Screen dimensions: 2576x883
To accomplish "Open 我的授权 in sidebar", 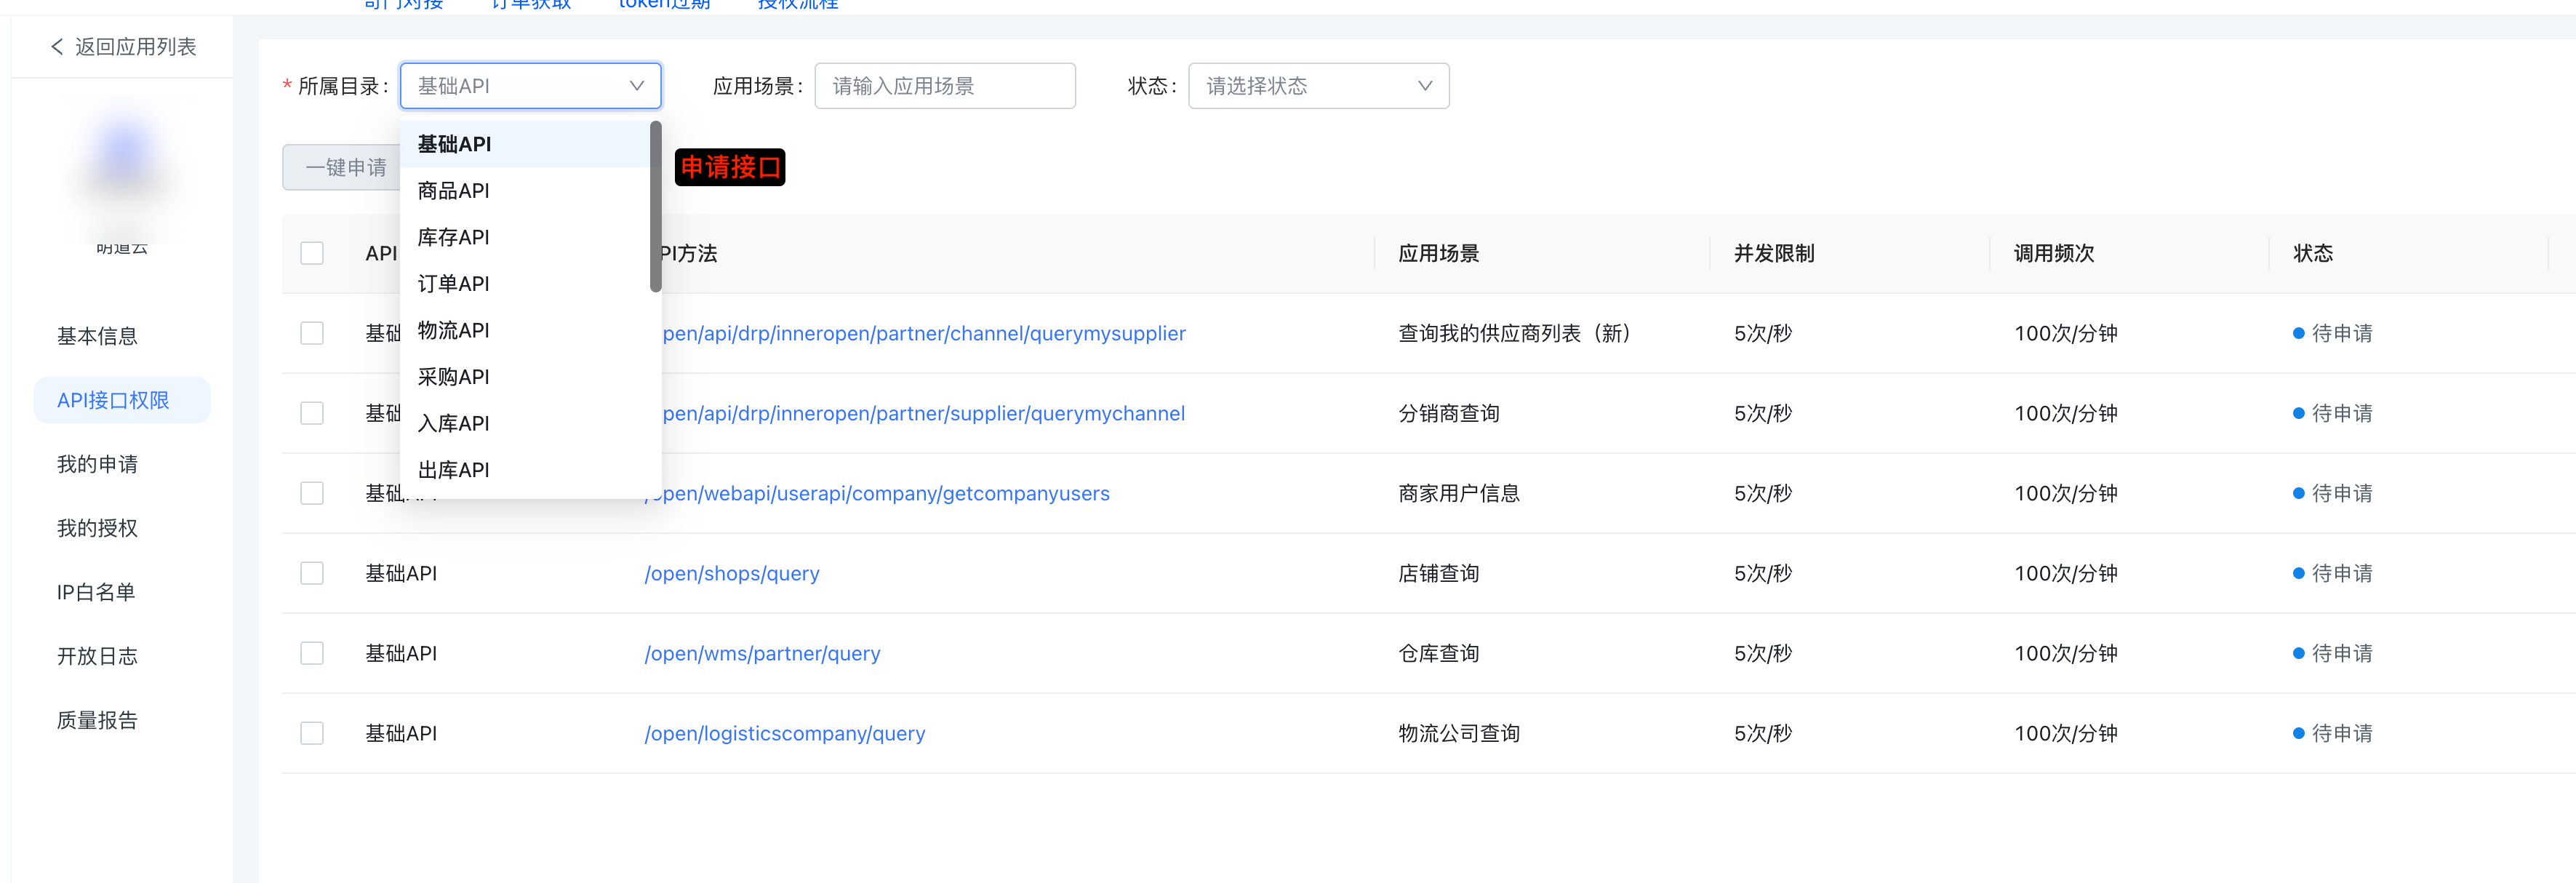I will (x=97, y=528).
